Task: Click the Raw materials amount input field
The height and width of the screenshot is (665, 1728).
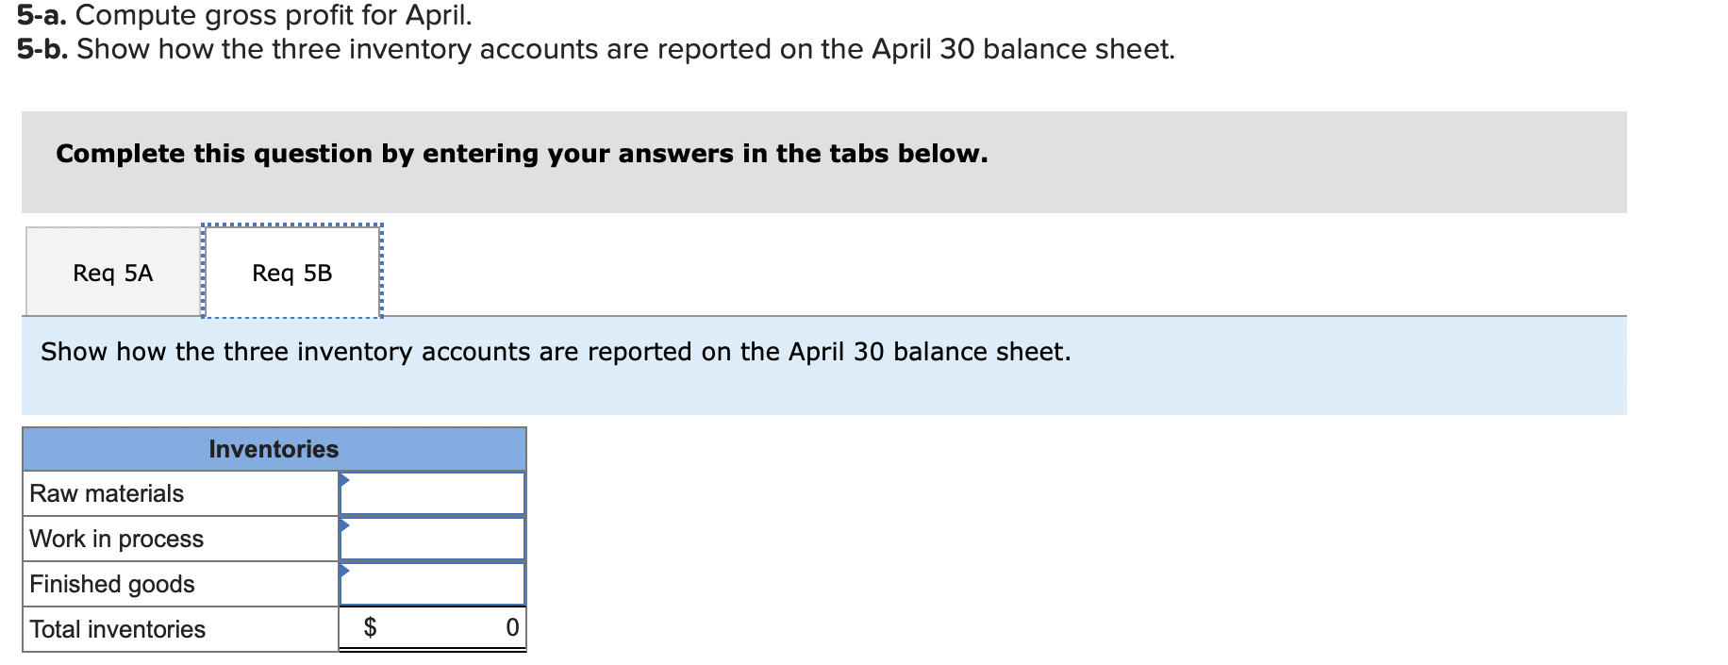Action: [x=434, y=492]
